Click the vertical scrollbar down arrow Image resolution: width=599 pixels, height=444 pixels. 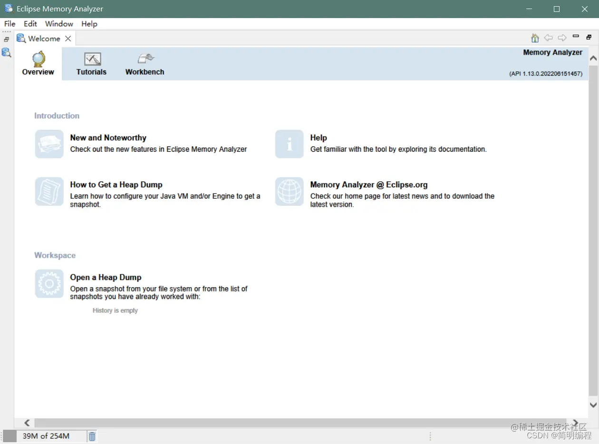pos(593,405)
